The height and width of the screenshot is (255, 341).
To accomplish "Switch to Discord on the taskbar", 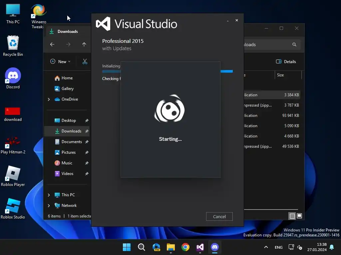I will [215, 247].
